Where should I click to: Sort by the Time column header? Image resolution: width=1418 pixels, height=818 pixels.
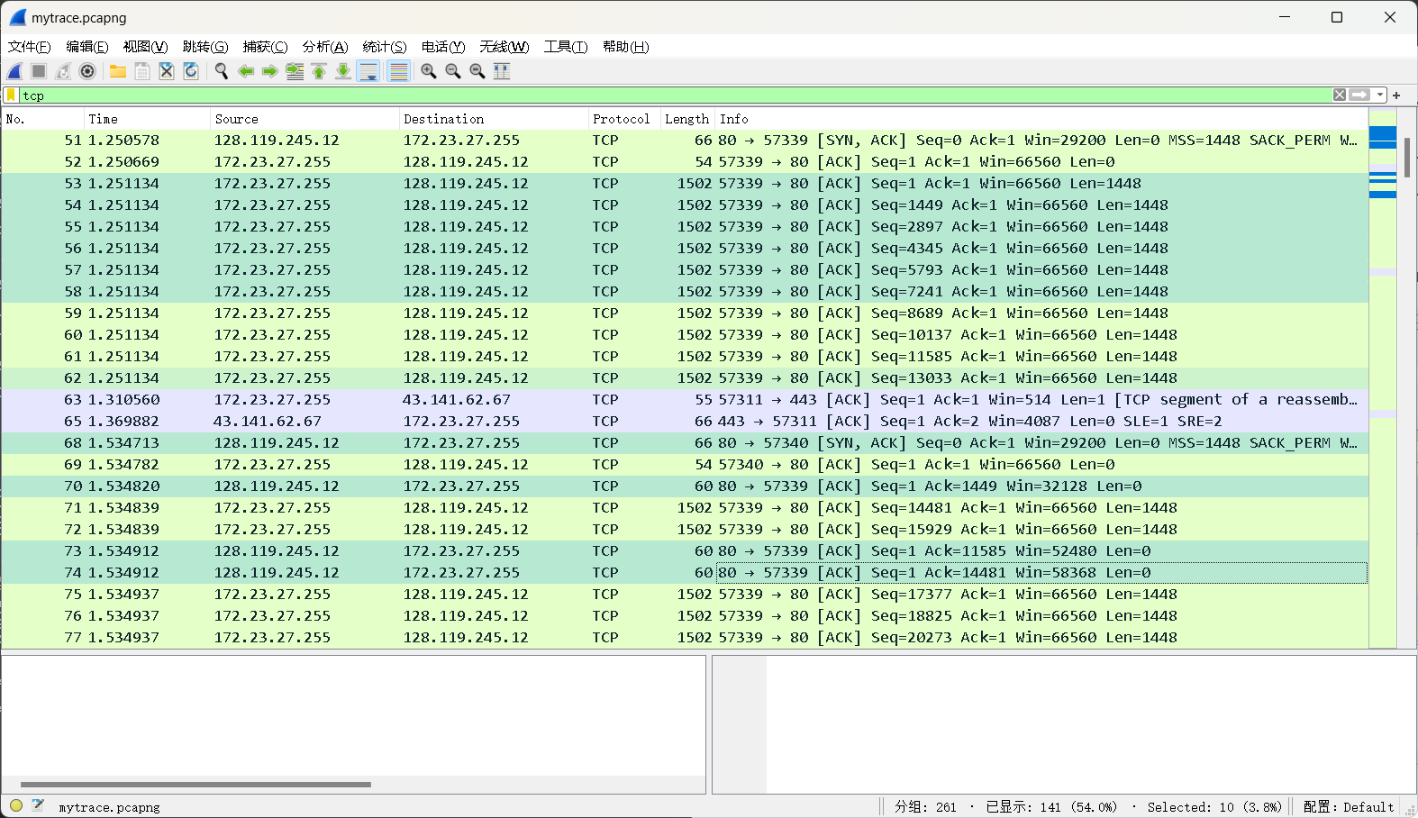click(x=148, y=119)
